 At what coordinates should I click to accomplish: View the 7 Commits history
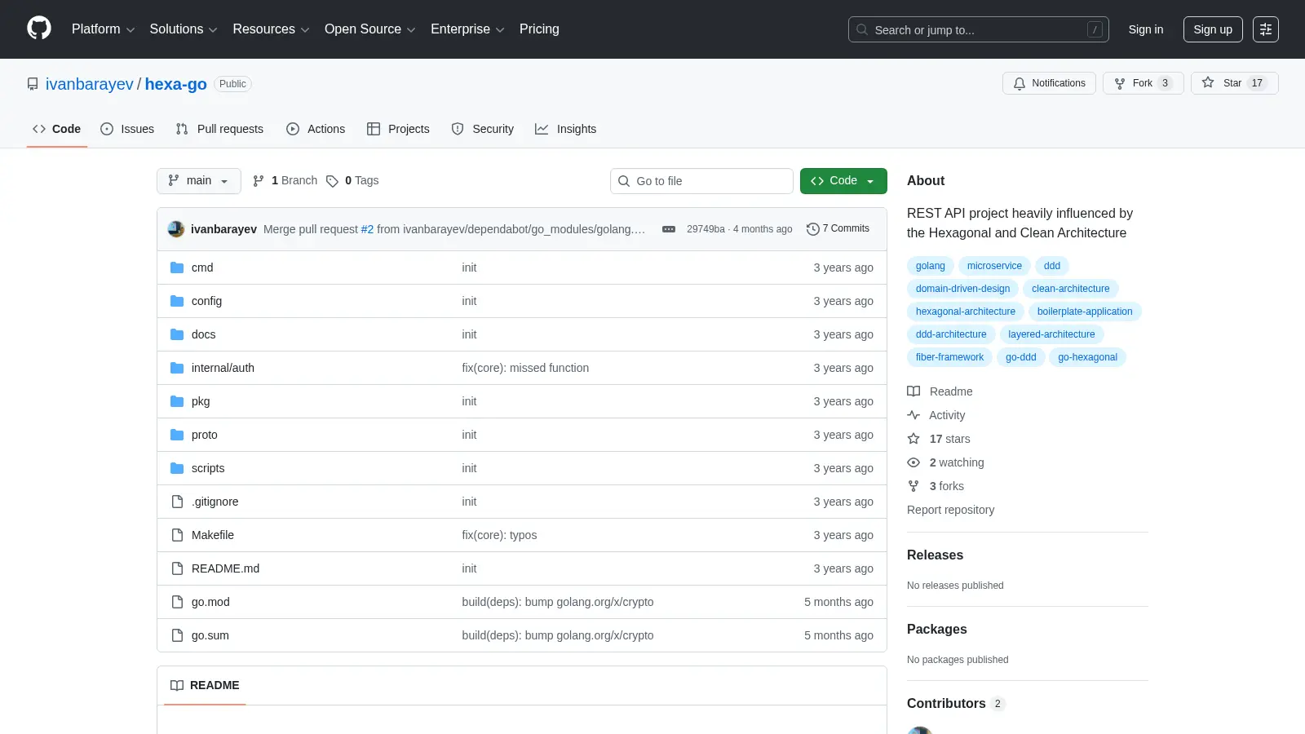[838, 229]
